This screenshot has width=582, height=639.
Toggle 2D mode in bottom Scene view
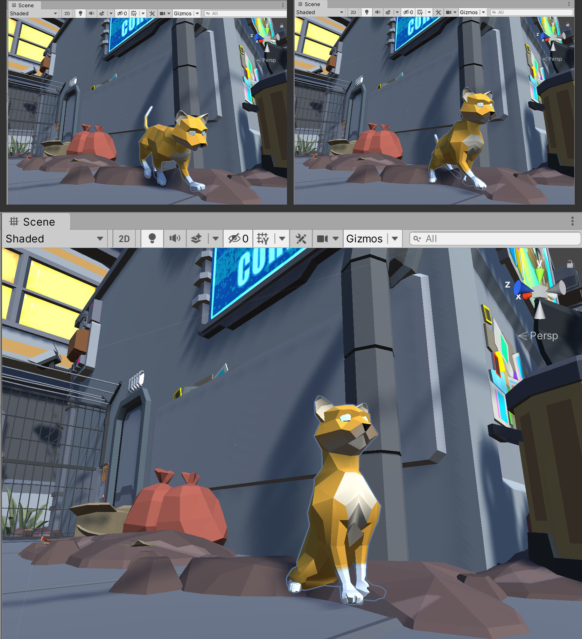124,239
